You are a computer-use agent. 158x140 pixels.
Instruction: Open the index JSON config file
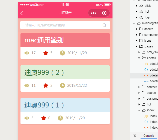[151, 122]
